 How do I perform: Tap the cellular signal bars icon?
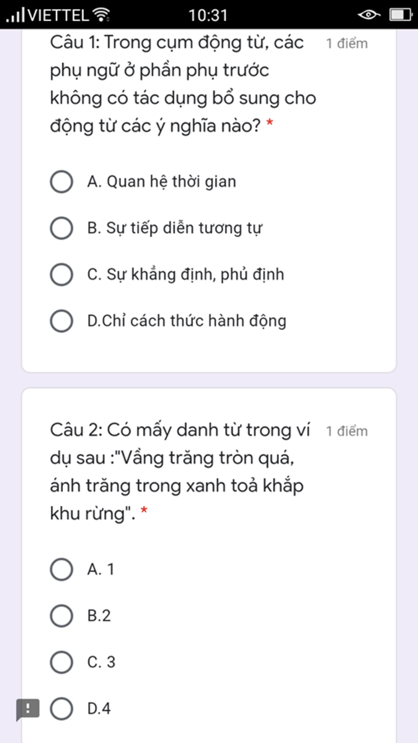click(x=16, y=15)
